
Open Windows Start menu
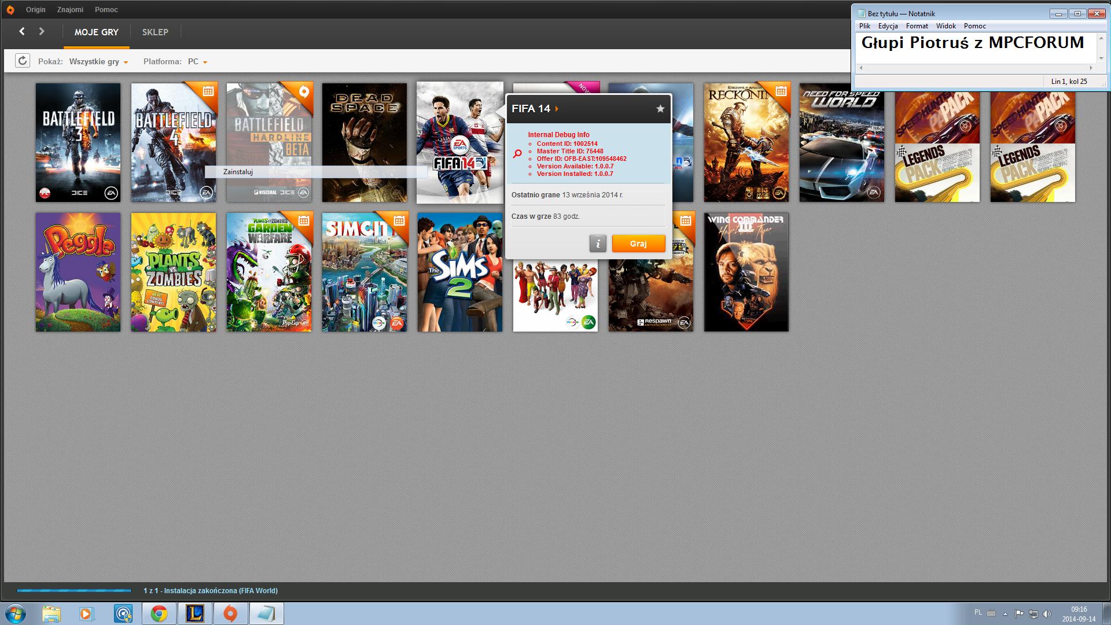[x=16, y=613]
